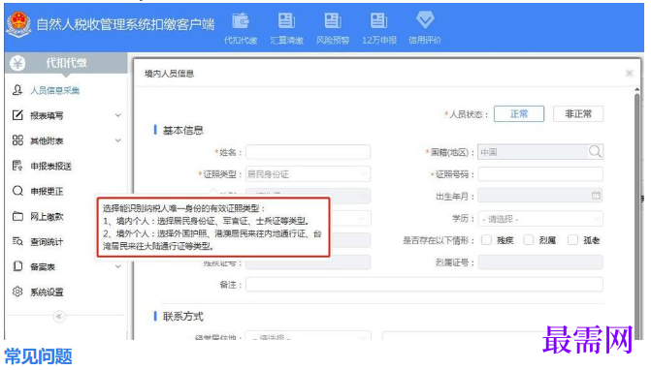Expand the 报表填写 chevron
651x370 pixels.
coord(118,115)
